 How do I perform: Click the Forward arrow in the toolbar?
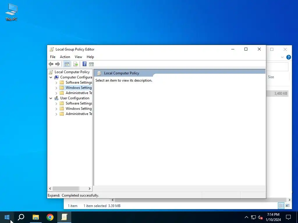58,64
